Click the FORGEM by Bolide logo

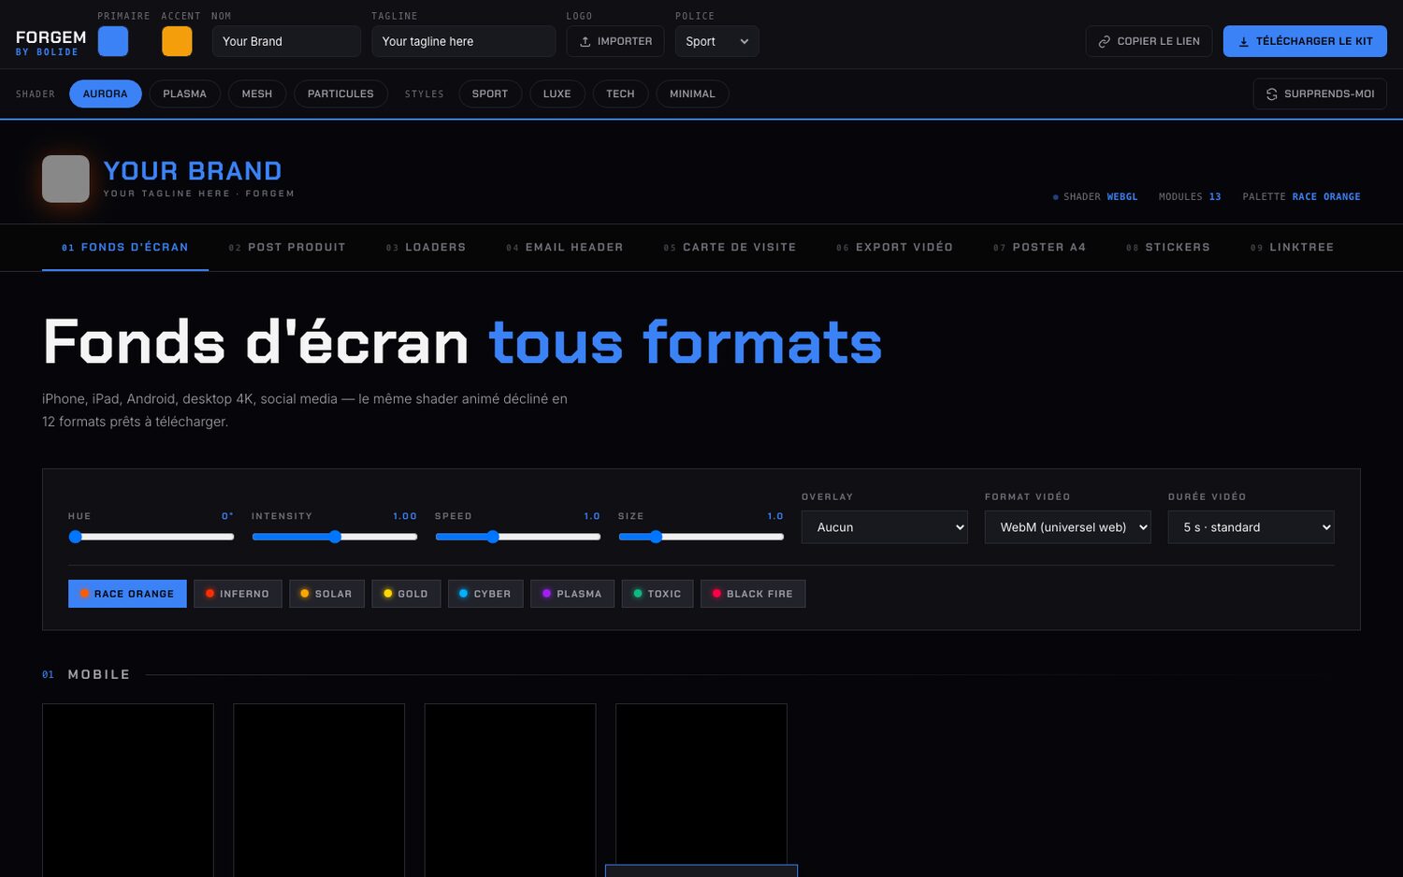click(x=51, y=42)
